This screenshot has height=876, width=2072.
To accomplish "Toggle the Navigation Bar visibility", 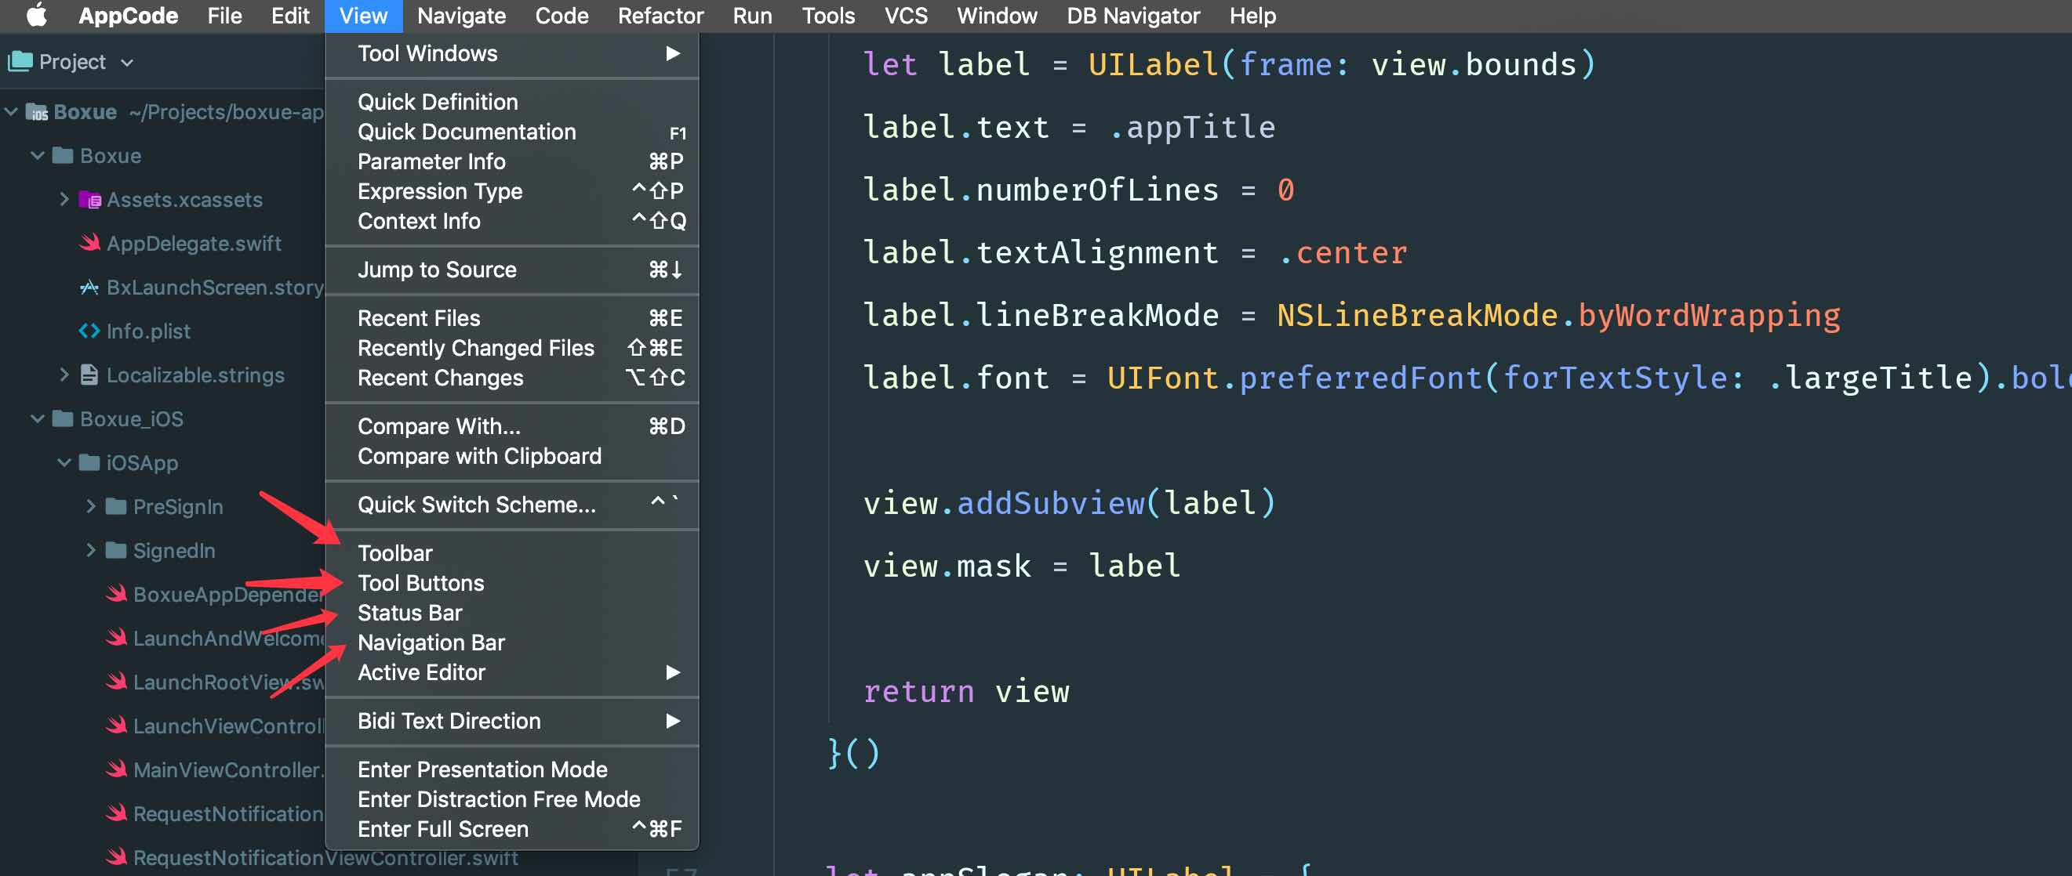I will (x=511, y=643).
